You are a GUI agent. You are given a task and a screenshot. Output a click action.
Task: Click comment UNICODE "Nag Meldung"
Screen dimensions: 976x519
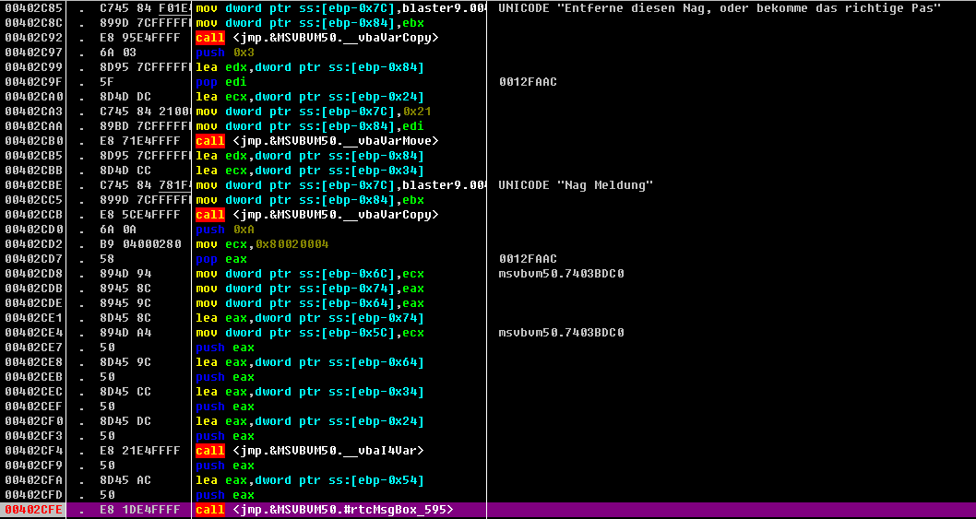click(576, 185)
